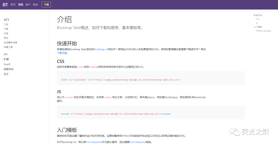Screen dimensions: 278x144
Task: Expand the API sidebar section
Action: [6, 54]
